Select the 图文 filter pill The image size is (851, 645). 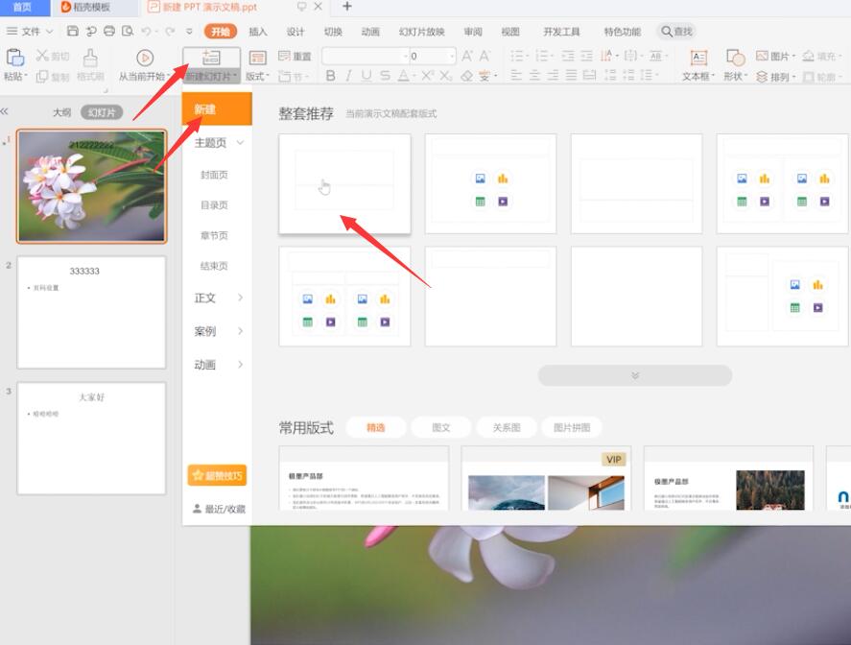[441, 427]
